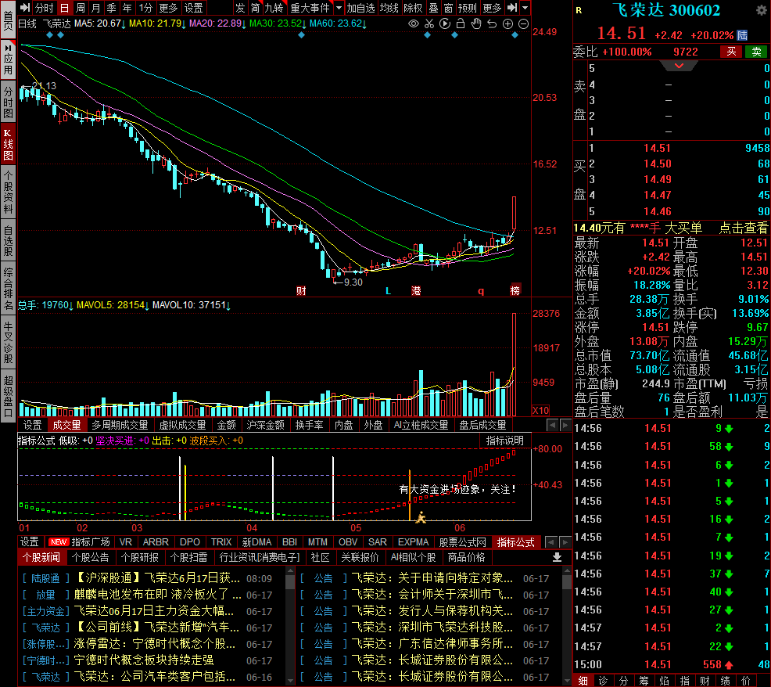Toggle 除权 ex-rights adjustment

click(x=413, y=8)
